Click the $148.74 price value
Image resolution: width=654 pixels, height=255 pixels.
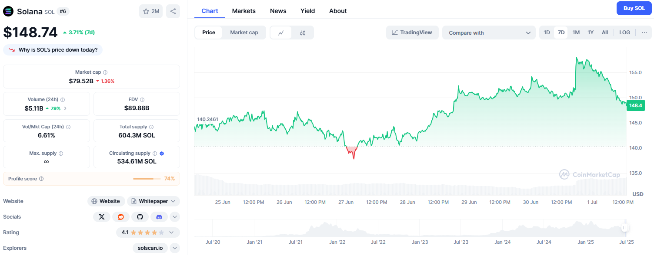coord(30,33)
